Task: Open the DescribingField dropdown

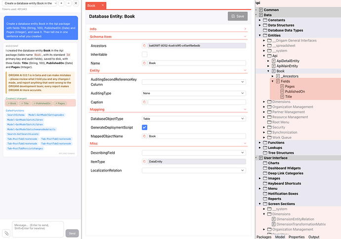Action: [x=194, y=153]
